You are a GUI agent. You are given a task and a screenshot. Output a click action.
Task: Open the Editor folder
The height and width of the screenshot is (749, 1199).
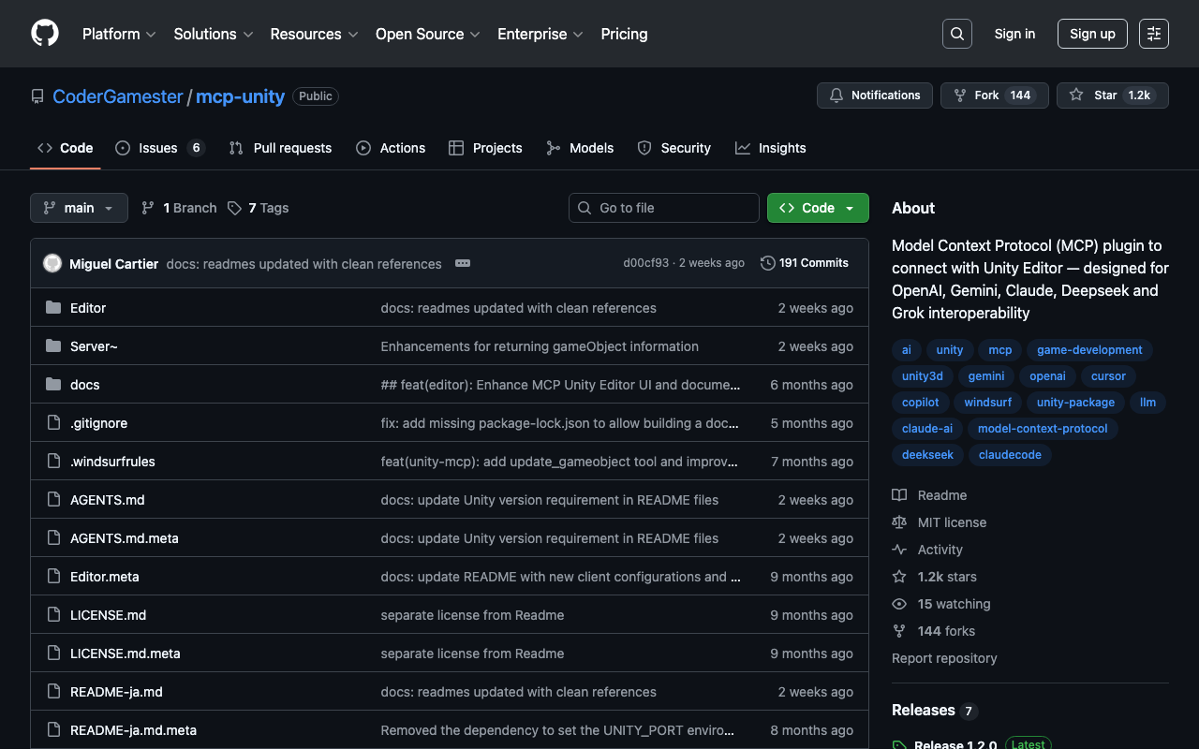pos(88,308)
